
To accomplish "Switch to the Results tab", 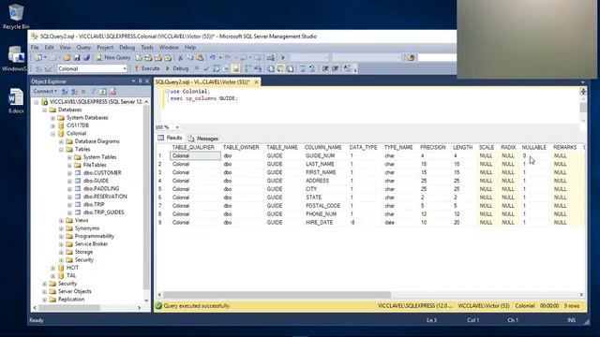I will (x=171, y=138).
